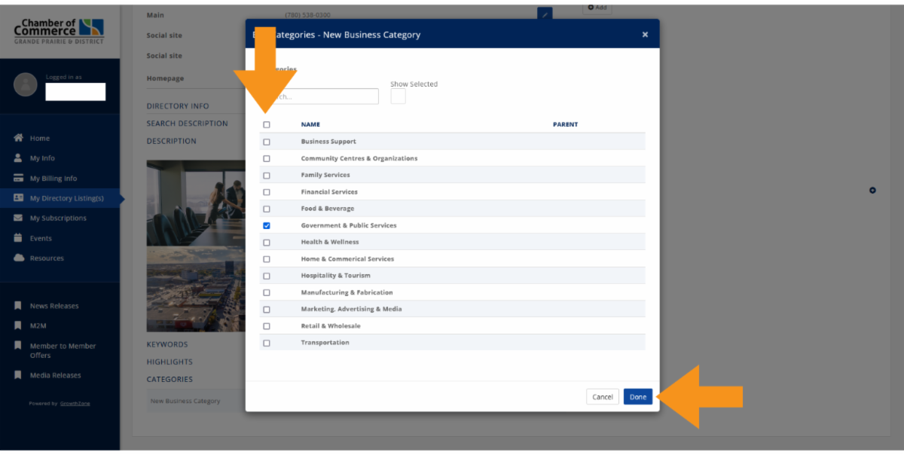This screenshot has height=455, width=904.
Task: Click the My Billing Info card icon
Action: point(19,179)
